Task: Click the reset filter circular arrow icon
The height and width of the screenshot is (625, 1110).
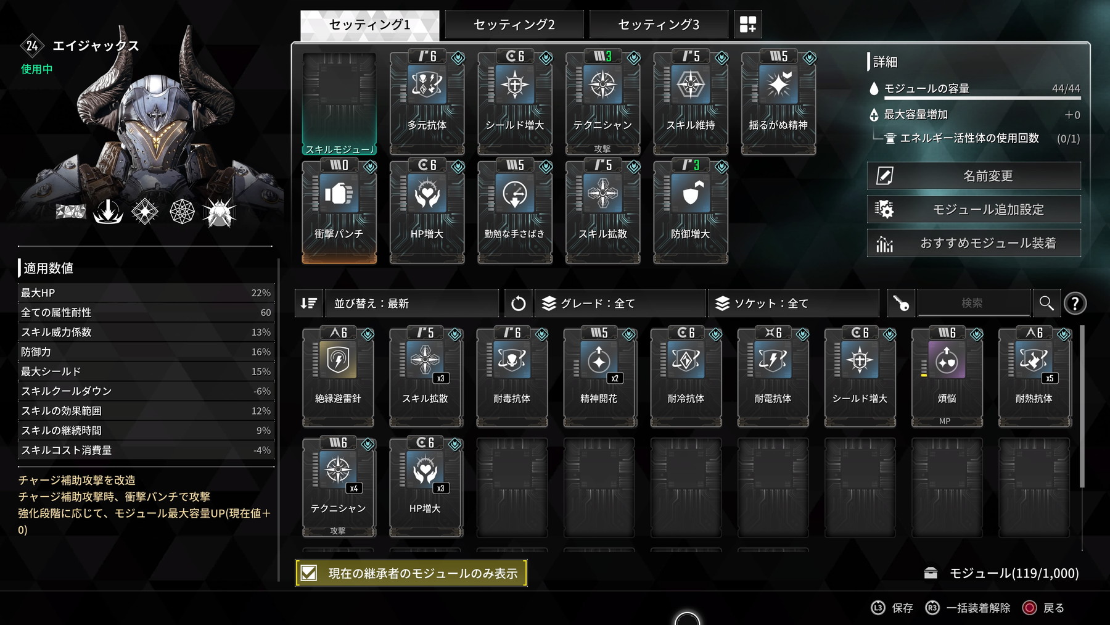Action: [518, 303]
